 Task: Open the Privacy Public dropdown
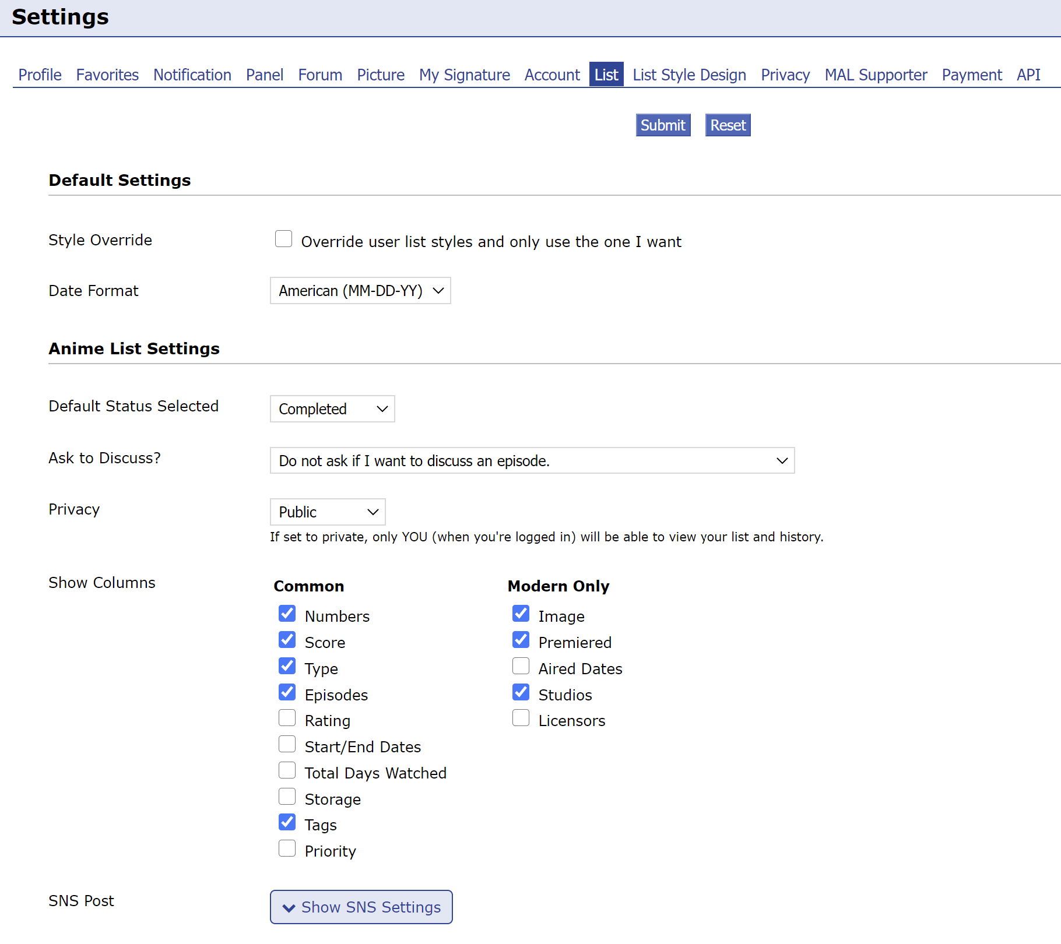point(328,512)
